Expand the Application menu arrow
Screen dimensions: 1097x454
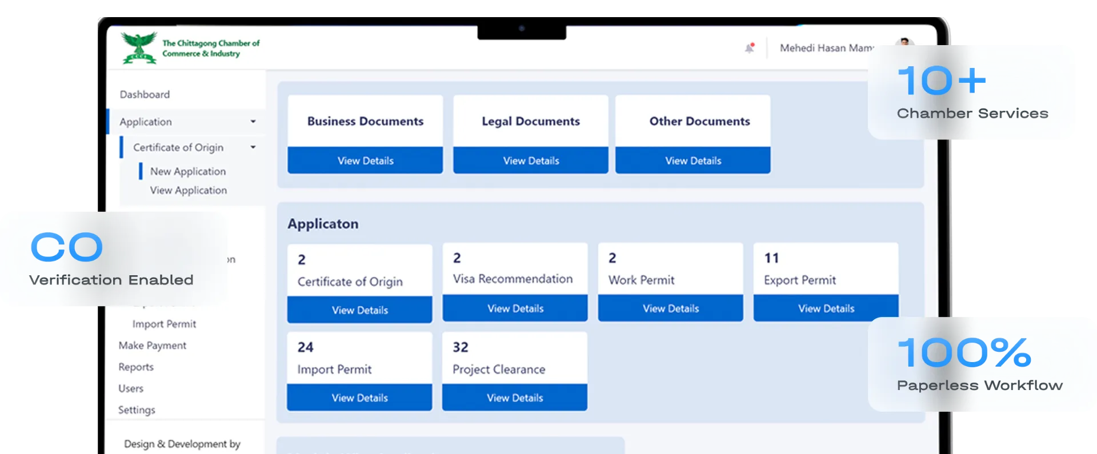pyautogui.click(x=253, y=122)
